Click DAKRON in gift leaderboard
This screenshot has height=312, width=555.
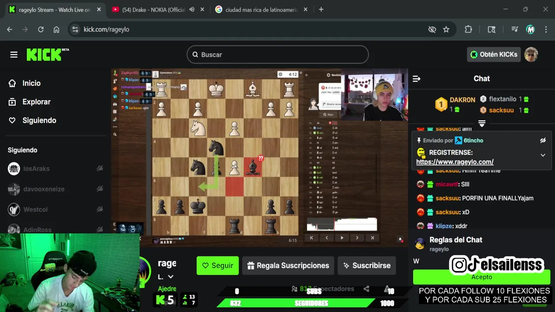click(462, 100)
